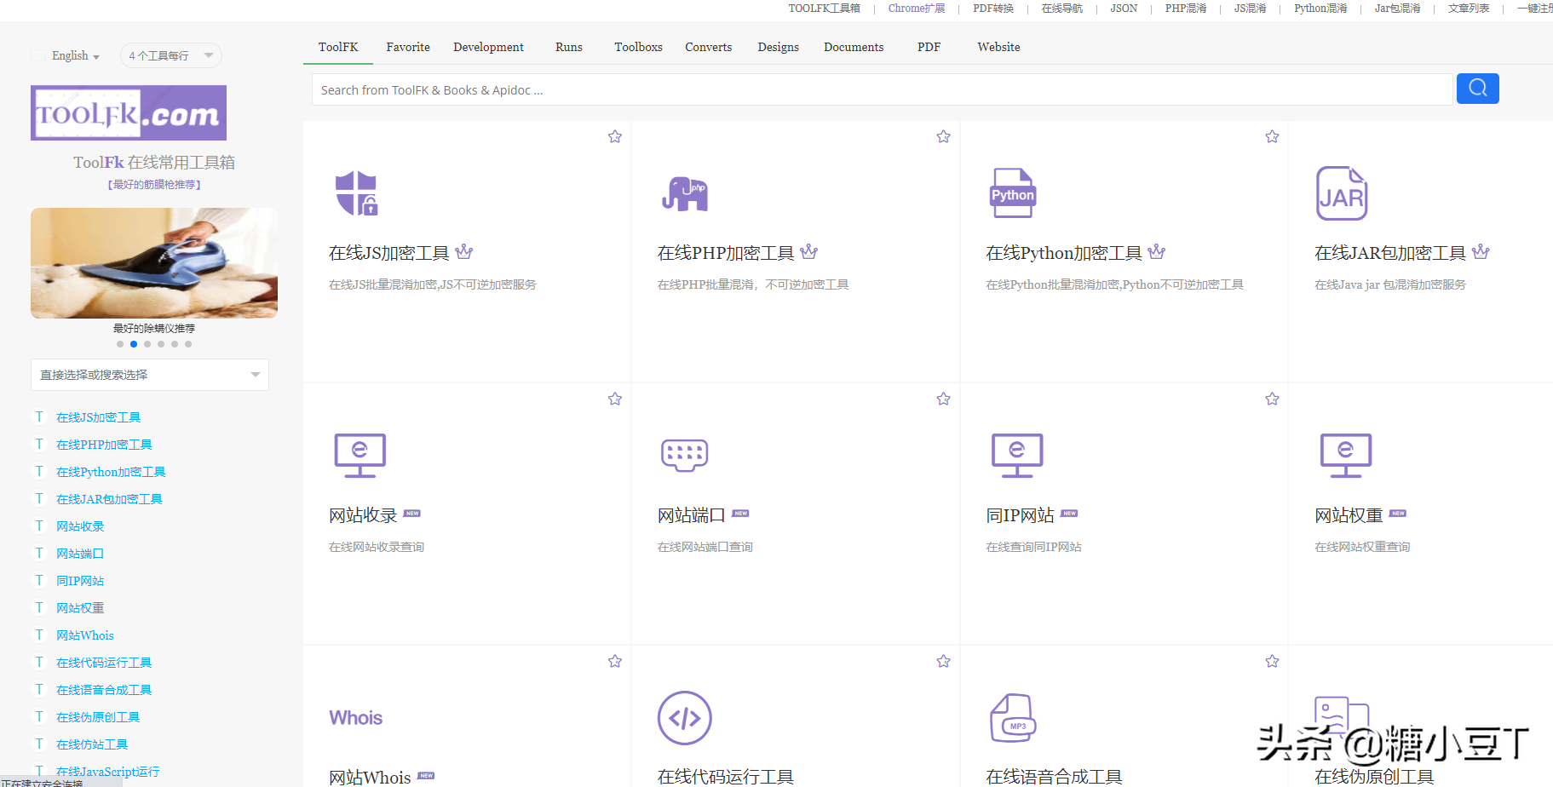Open JSON link in top bar

click(1124, 9)
